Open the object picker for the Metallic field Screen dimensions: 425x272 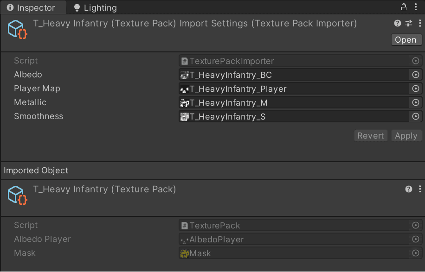pyautogui.click(x=416, y=102)
